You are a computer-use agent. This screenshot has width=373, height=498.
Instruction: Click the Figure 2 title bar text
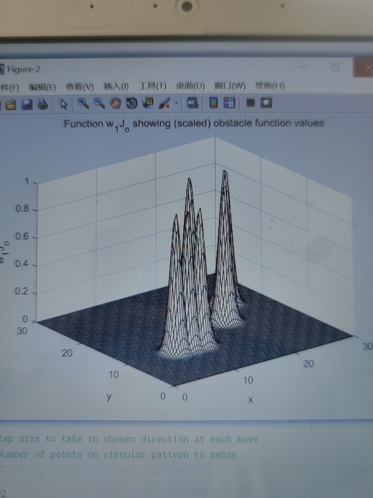[24, 70]
